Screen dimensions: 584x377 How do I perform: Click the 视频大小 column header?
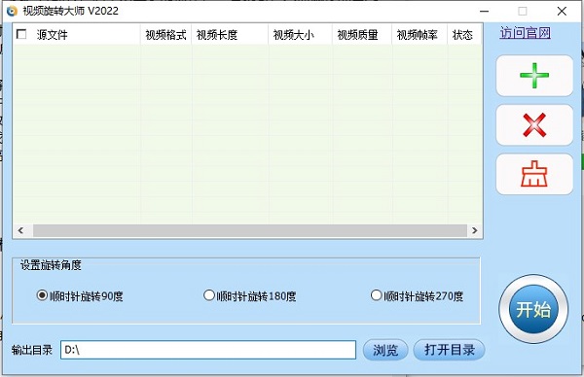300,35
